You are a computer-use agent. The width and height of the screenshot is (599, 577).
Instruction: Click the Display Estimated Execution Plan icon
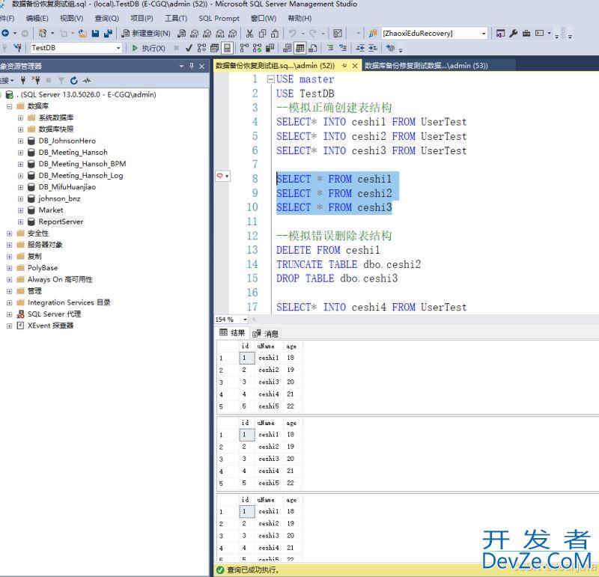pyautogui.click(x=201, y=48)
